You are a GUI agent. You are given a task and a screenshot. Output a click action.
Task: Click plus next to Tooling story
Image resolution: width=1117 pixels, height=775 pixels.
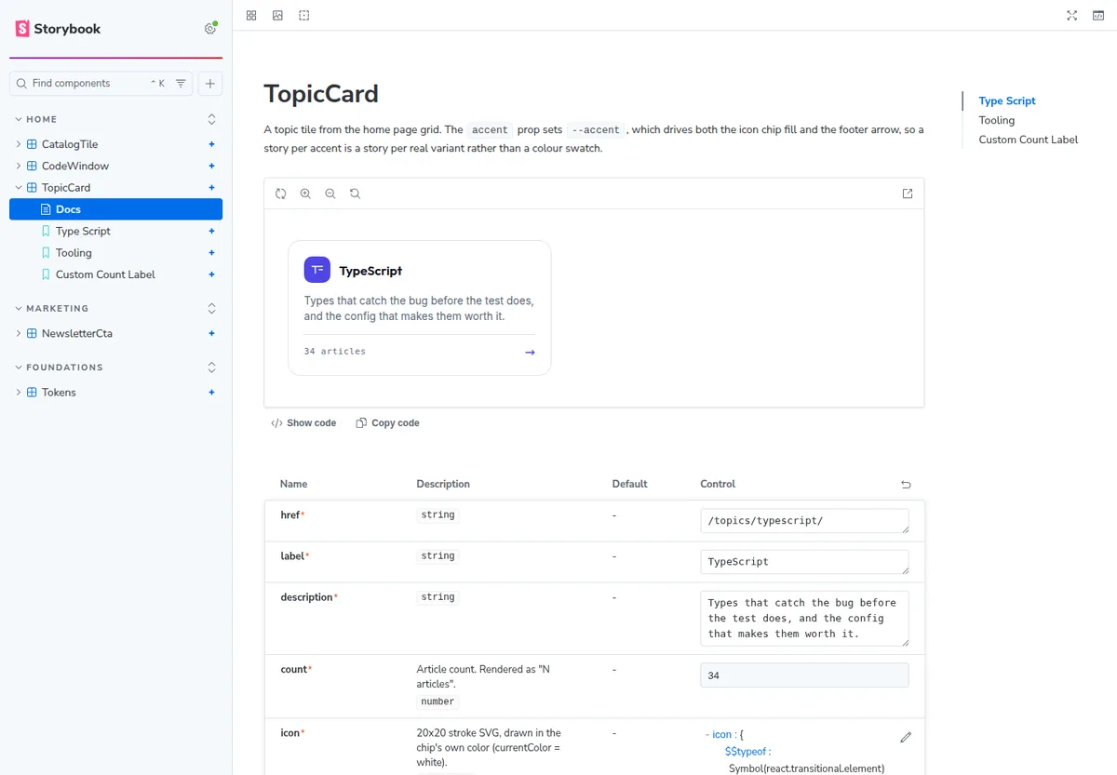coord(211,253)
